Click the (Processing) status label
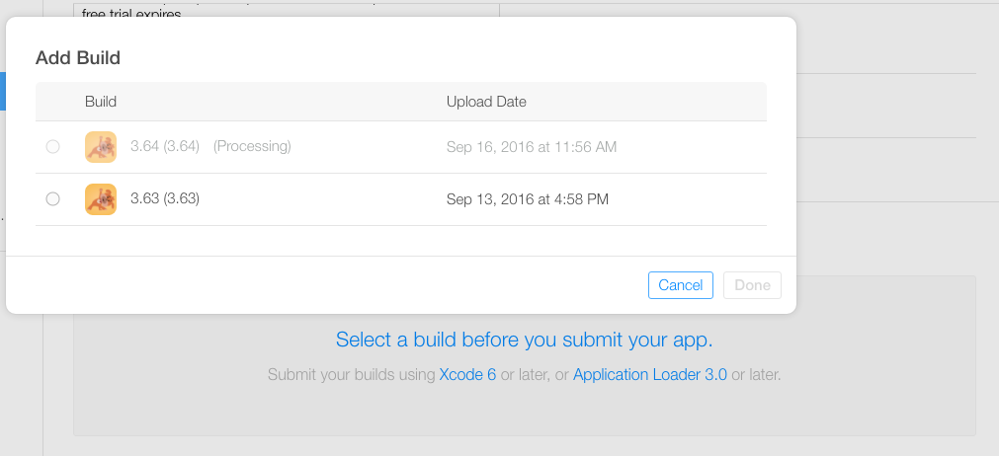The height and width of the screenshot is (456, 999). [x=252, y=147]
